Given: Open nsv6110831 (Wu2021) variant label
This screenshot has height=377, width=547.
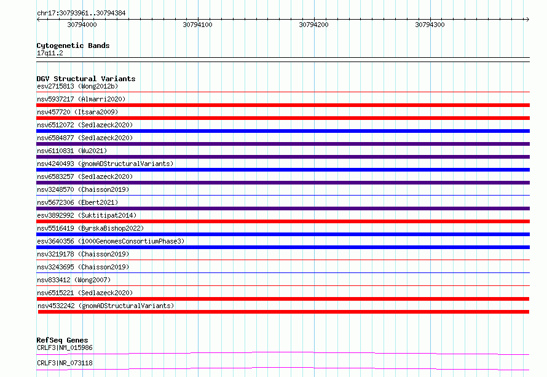Looking at the screenshot, I should 72,151.
